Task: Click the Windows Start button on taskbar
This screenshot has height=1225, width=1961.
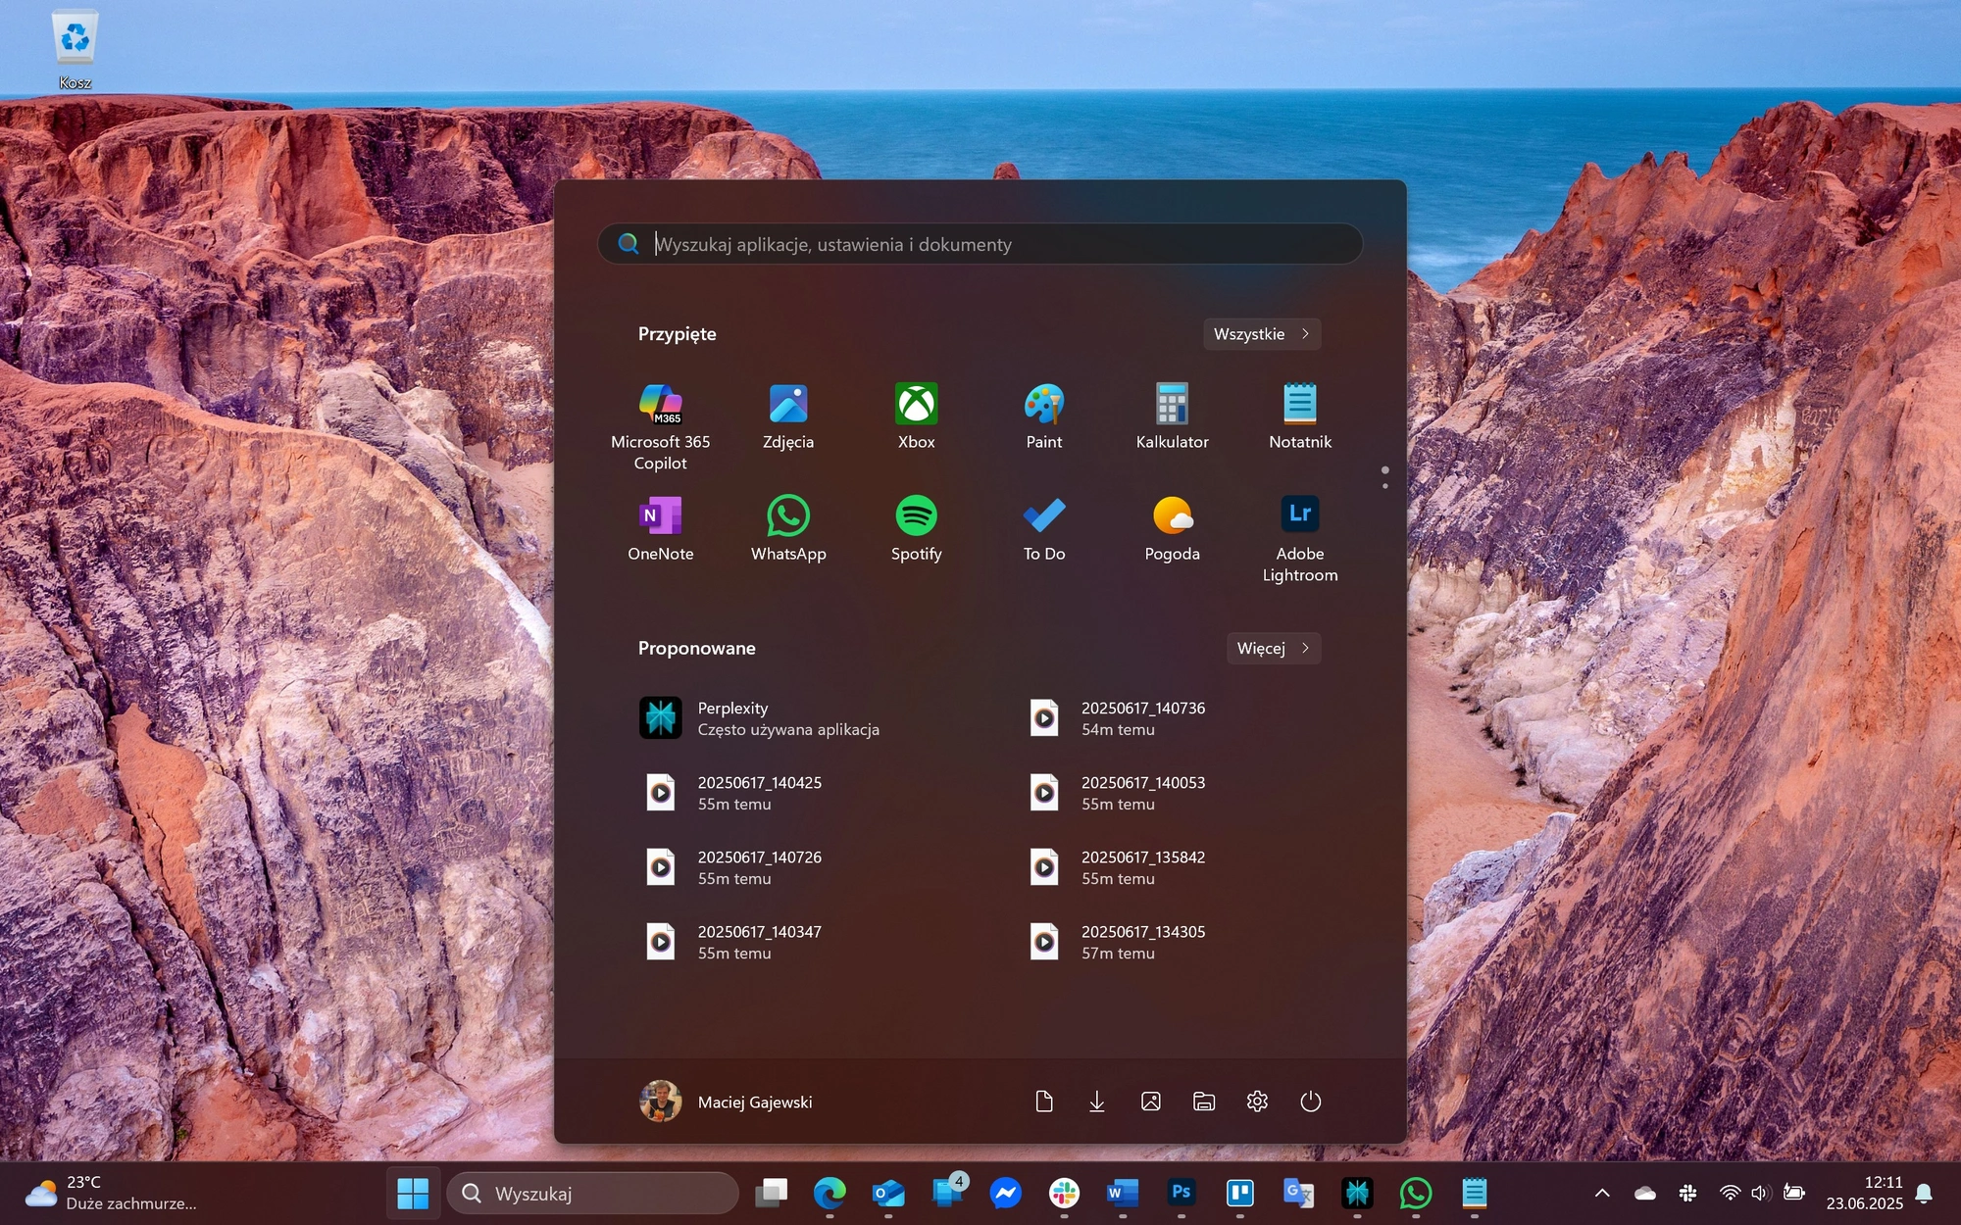Action: click(413, 1193)
